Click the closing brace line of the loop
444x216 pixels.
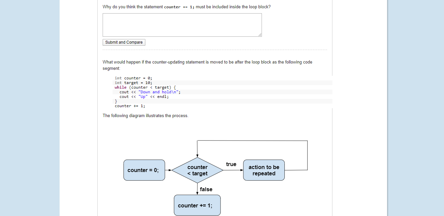(116, 101)
